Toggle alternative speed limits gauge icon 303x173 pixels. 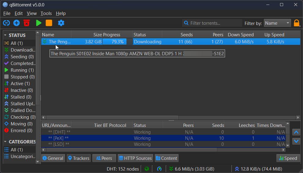[x=159, y=169]
